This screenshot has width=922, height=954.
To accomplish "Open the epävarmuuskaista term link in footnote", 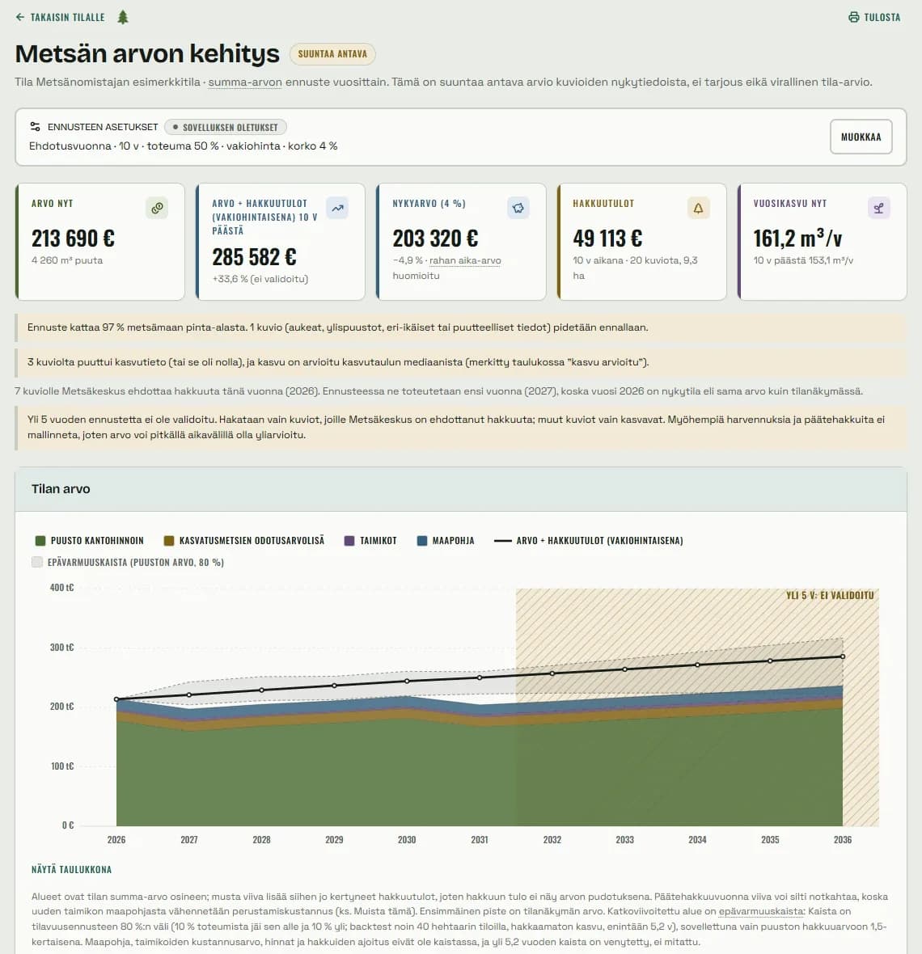I will [761, 911].
